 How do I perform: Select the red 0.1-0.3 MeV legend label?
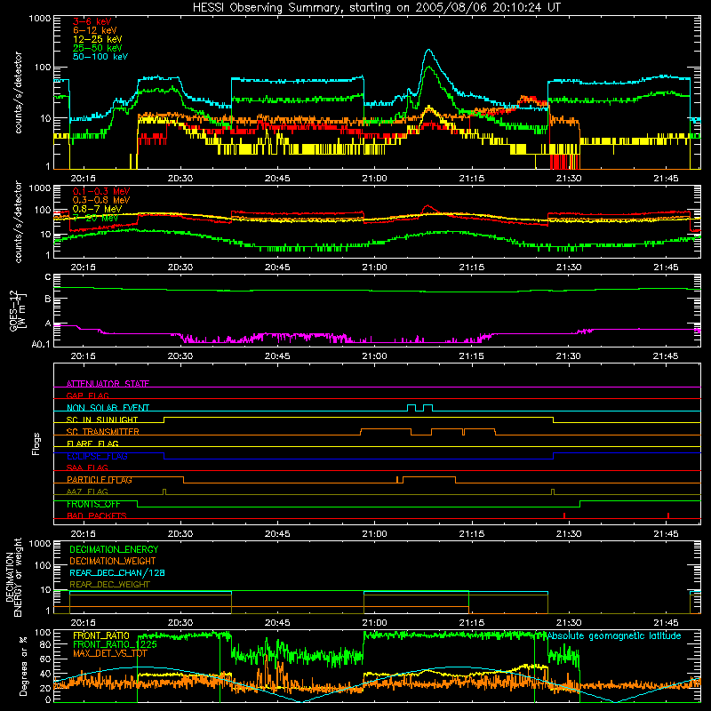click(100, 191)
